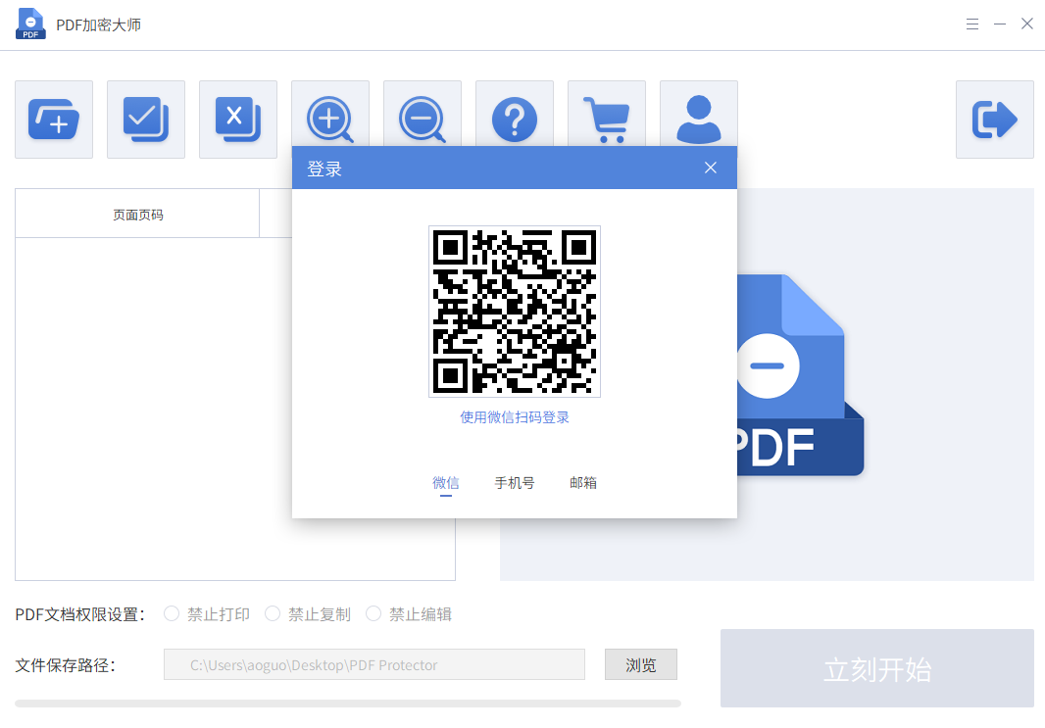Switch to the 手机号 login tab
1045x728 pixels.
515,483
